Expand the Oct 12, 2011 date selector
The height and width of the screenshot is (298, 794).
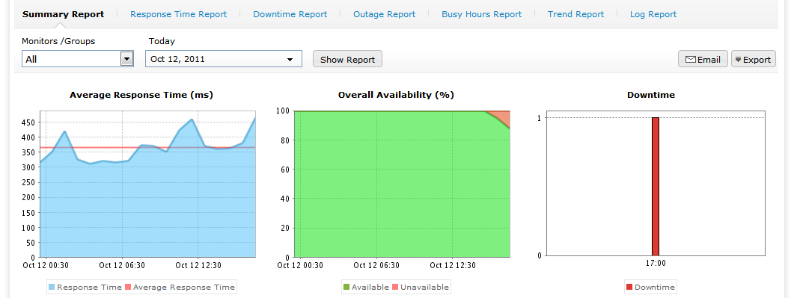(224, 58)
